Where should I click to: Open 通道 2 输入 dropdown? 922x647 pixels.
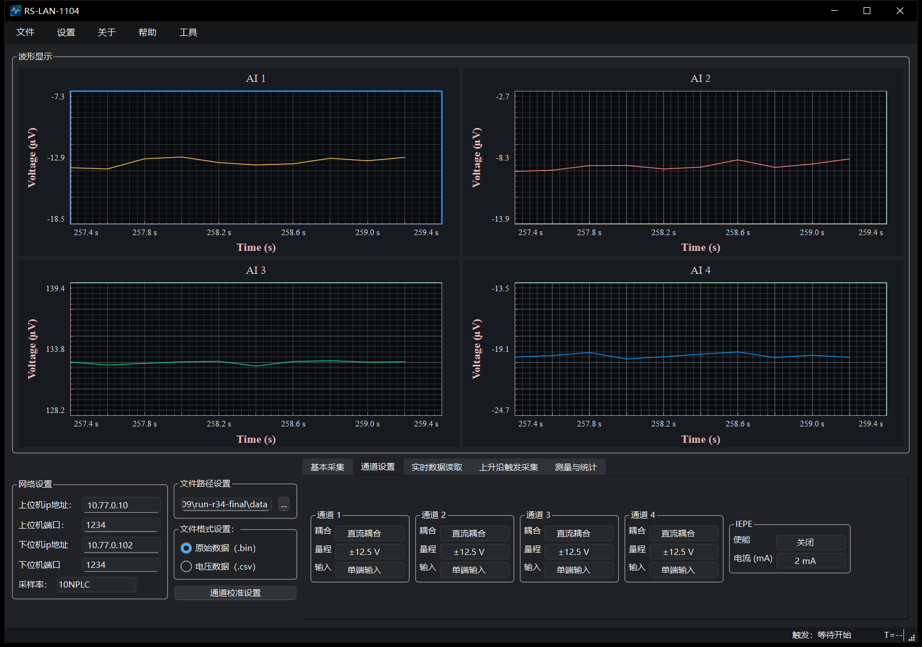474,570
